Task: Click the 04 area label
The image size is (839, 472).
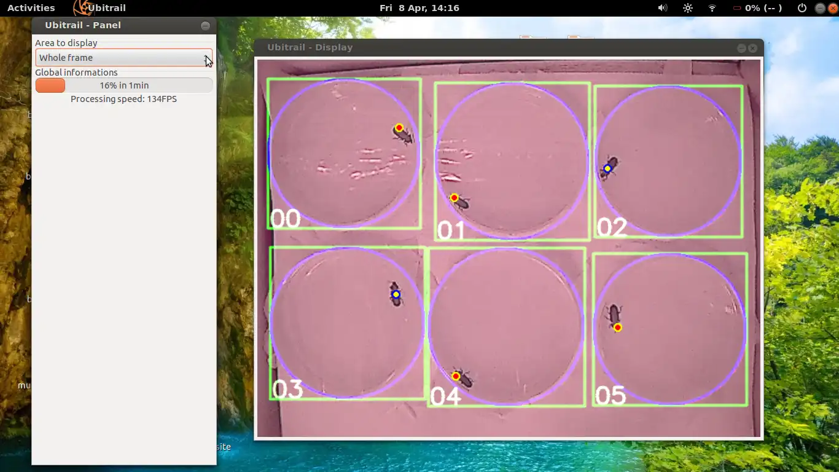Action: 446,396
